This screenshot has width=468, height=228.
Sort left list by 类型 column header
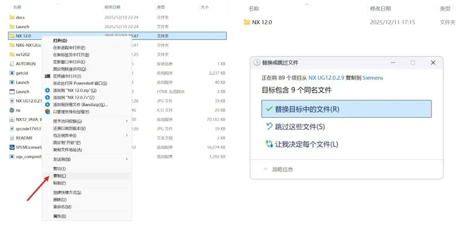pos(161,7)
